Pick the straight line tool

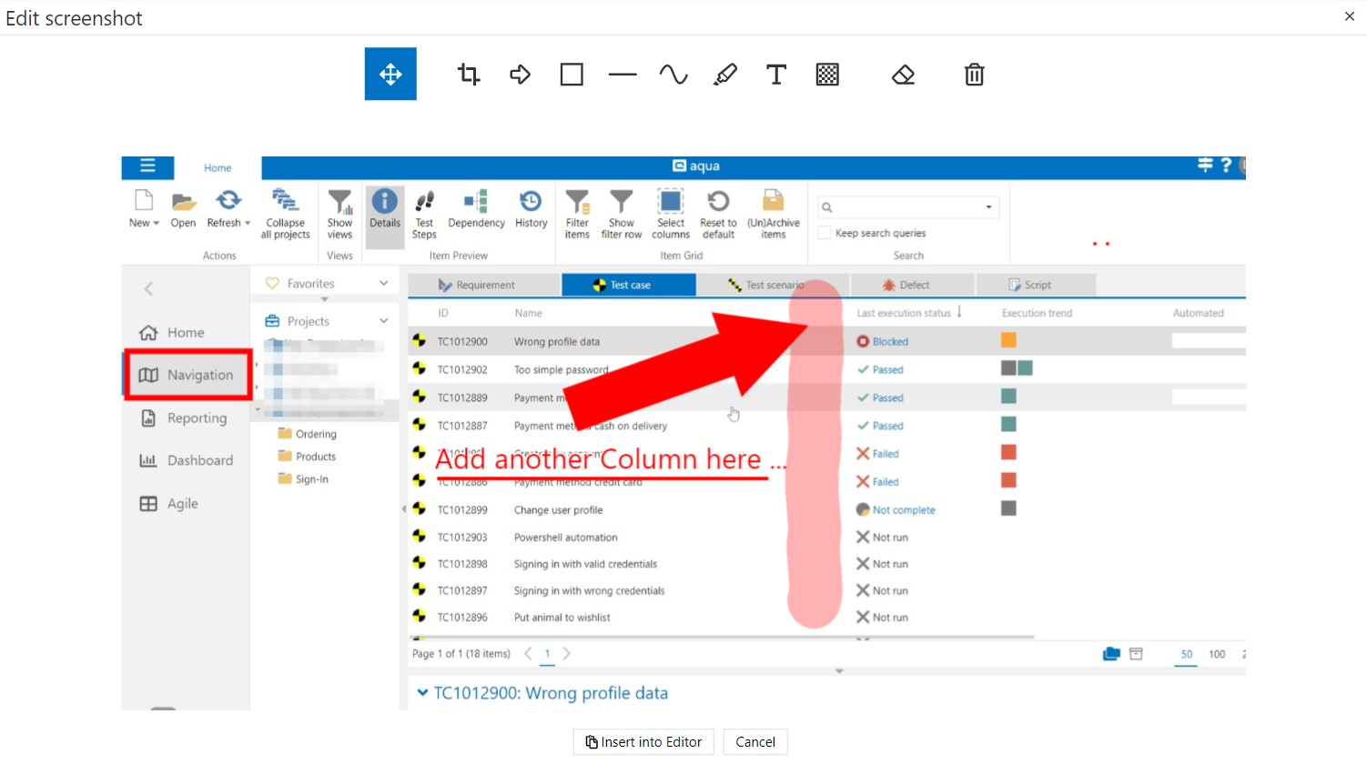click(x=623, y=75)
